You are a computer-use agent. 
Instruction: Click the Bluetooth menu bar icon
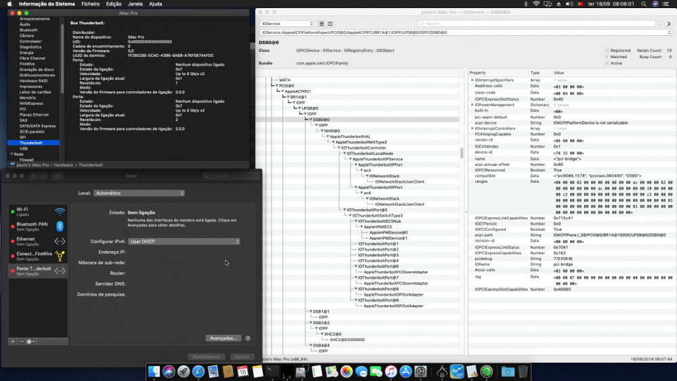click(x=525, y=4)
